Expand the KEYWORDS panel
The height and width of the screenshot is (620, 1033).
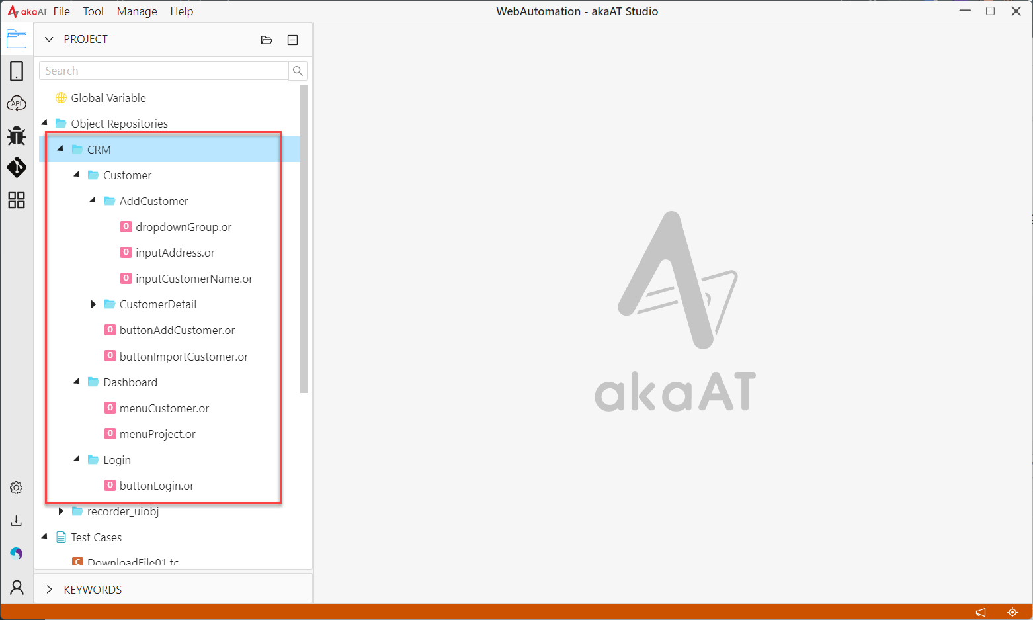point(49,590)
